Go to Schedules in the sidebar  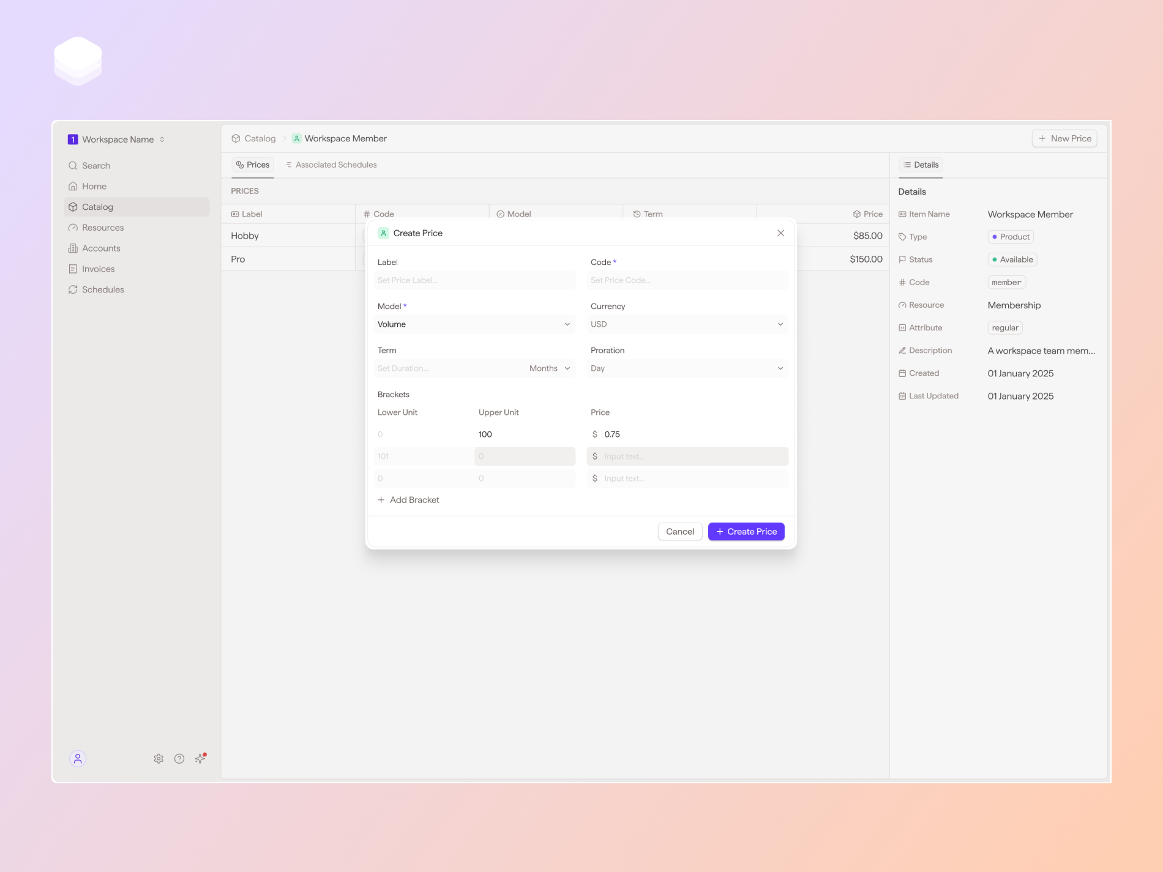pos(103,290)
